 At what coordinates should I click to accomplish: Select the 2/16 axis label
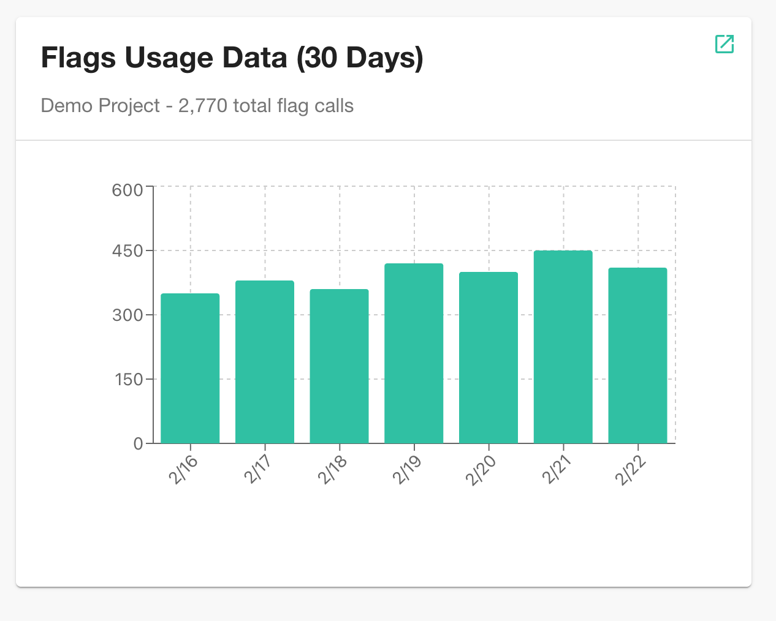tap(183, 470)
